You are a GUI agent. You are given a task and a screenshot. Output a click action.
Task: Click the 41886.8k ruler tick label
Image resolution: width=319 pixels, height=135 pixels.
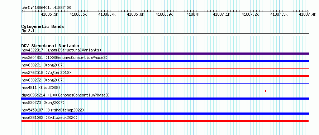coord(136,14)
